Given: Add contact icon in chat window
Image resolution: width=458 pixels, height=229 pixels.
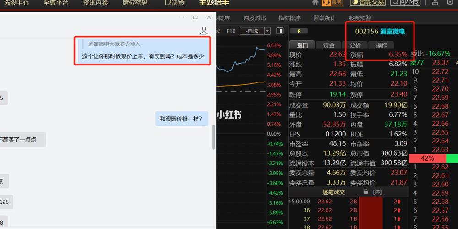Looking at the screenshot, I should coord(204,31).
